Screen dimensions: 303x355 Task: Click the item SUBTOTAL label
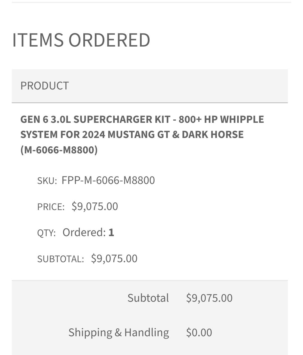click(x=61, y=259)
